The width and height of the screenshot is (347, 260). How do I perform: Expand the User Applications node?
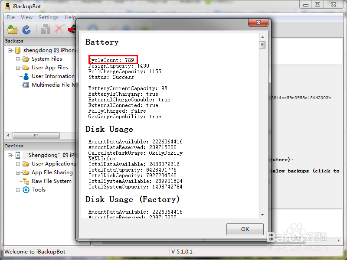pyautogui.click(x=18, y=164)
